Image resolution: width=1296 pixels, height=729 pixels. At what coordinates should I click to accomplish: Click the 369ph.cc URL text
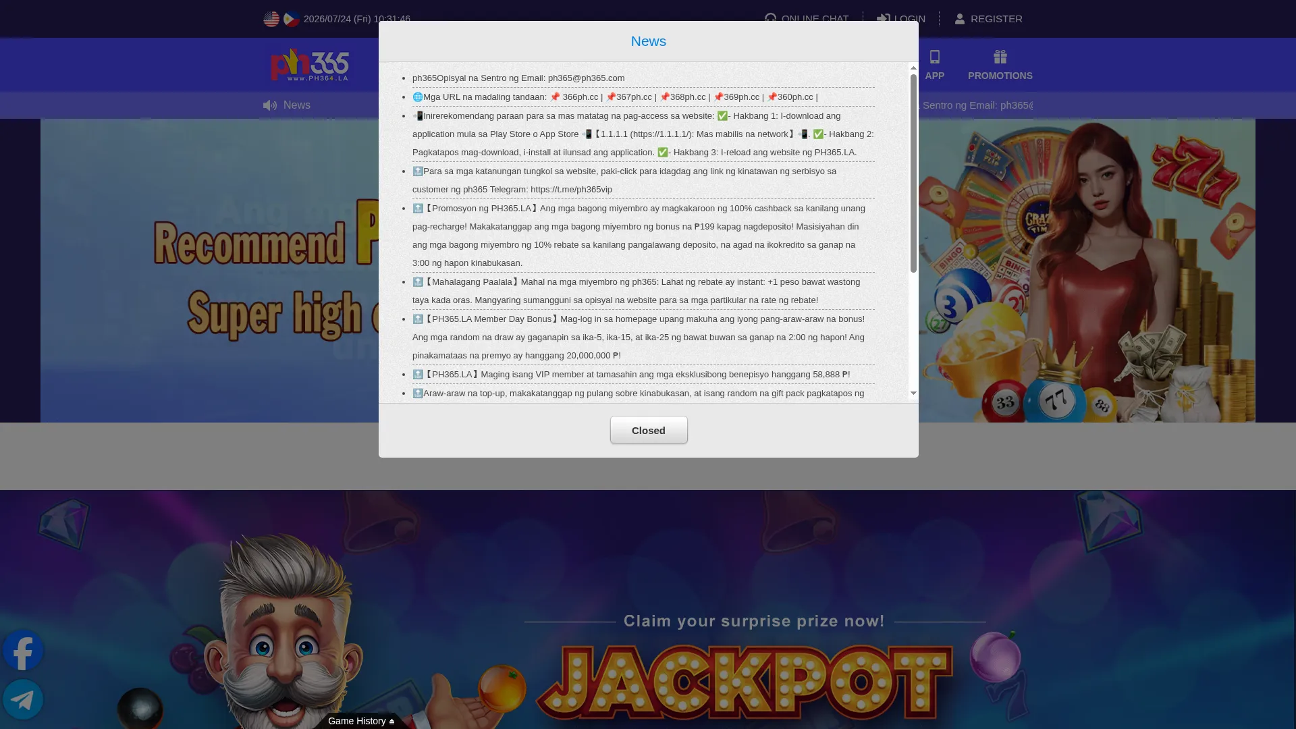point(741,97)
